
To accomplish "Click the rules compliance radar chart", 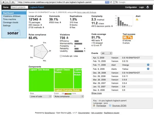I will pyautogui.click(x=41, y=51).
